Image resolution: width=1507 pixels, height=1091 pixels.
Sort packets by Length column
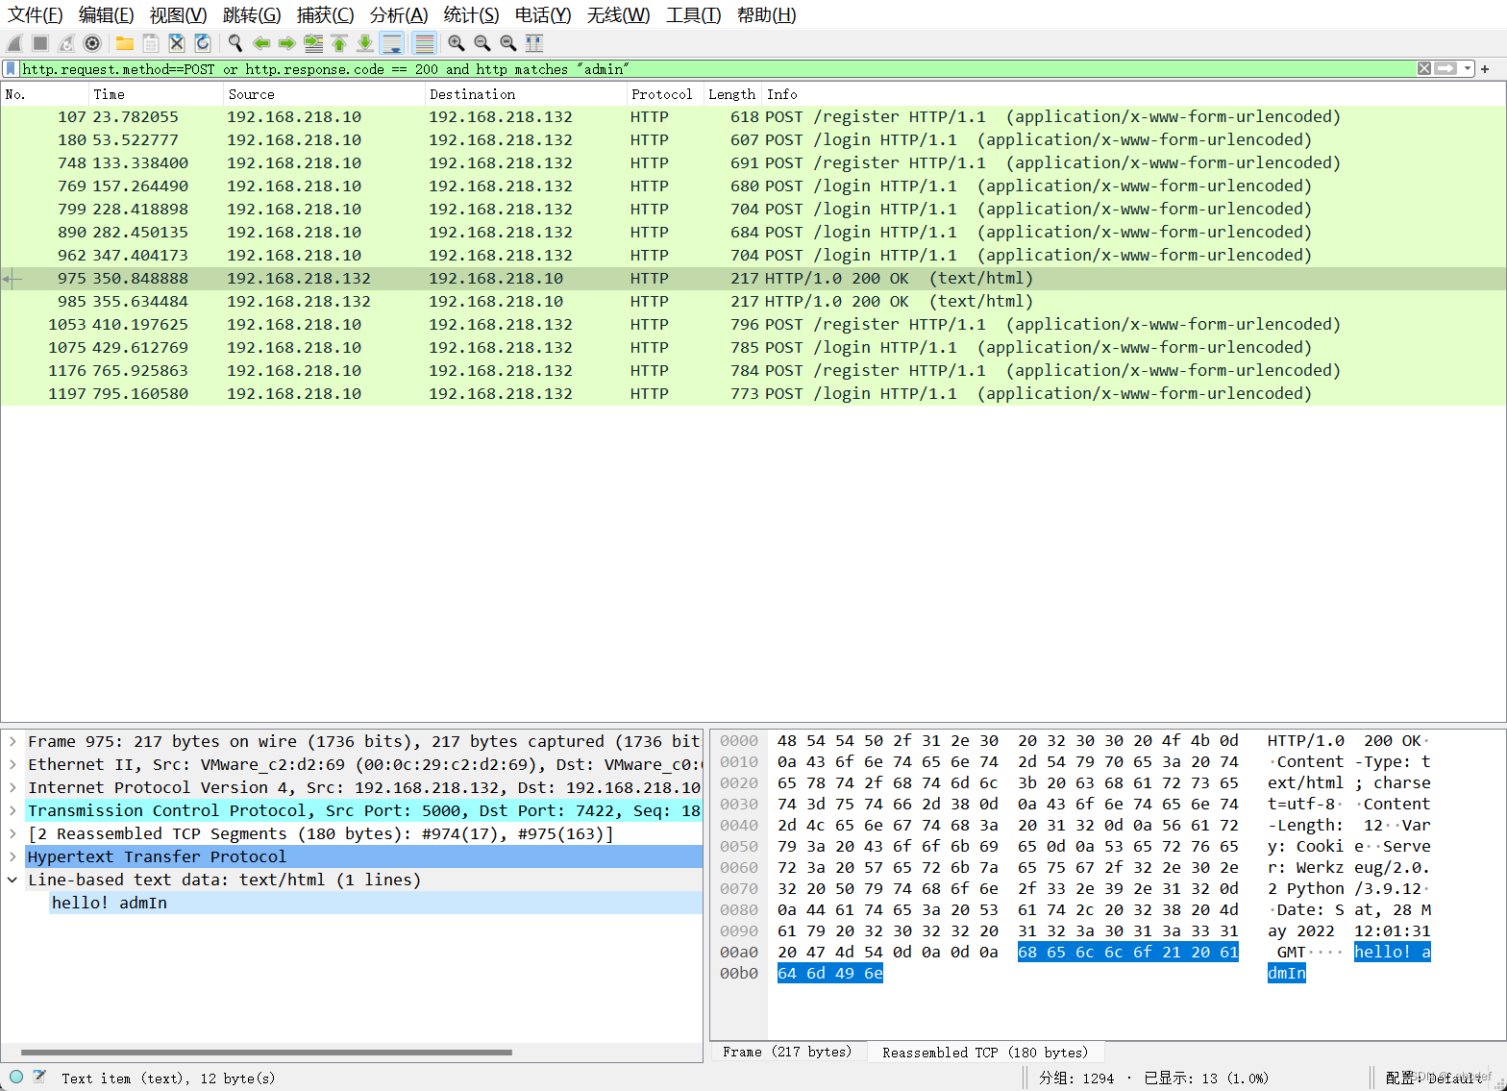point(733,94)
